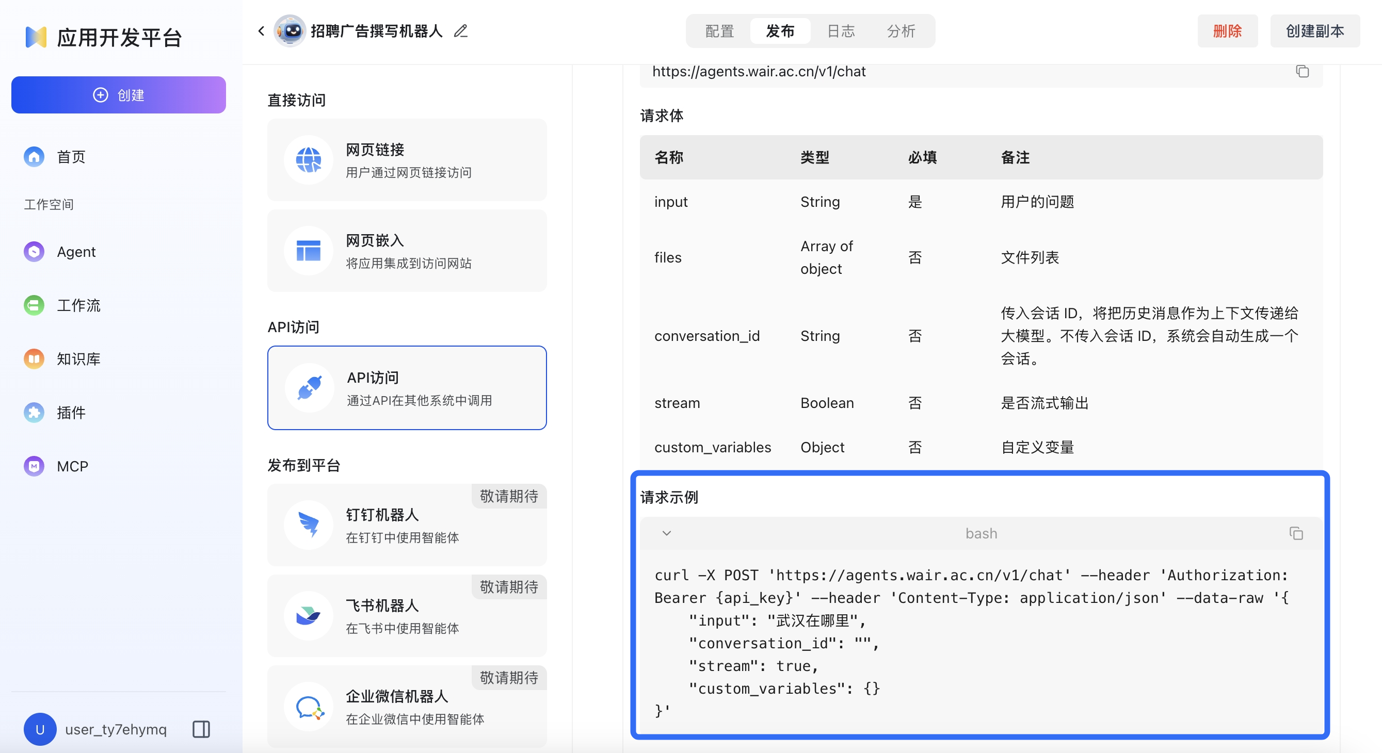
Task: Select the 网页链接 access card
Action: coord(407,160)
